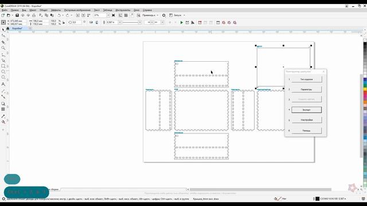Switch to the document tab
This screenshot has height=206, width=367.
pos(17,29)
